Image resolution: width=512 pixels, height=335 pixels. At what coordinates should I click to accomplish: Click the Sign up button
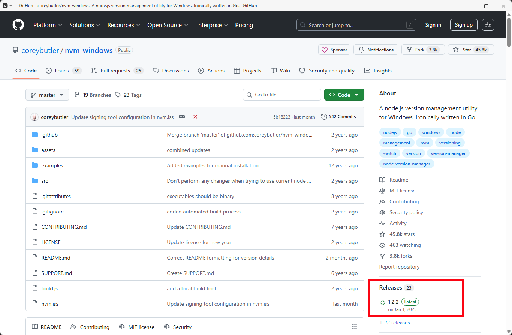[x=464, y=25]
